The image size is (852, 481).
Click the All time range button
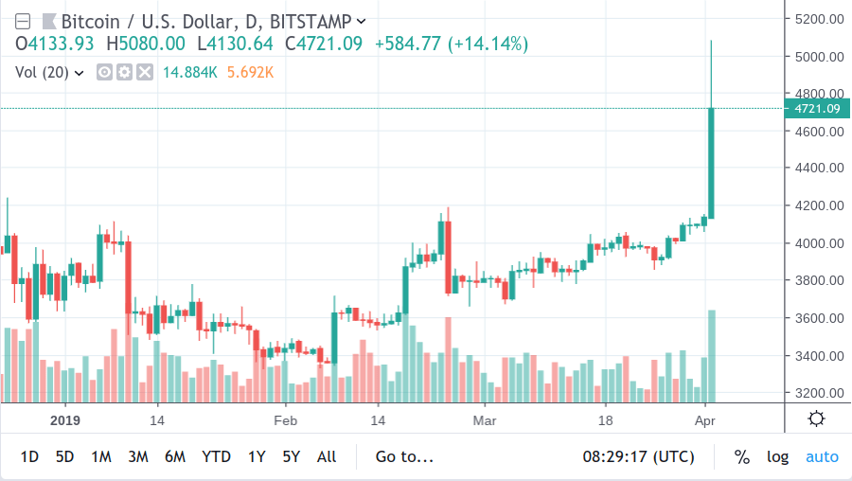pos(327,456)
